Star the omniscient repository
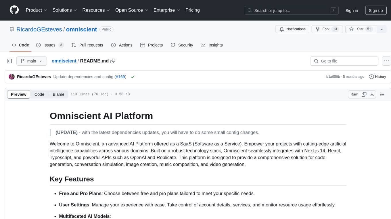Image resolution: width=391 pixels, height=219 pixels. [361, 29]
